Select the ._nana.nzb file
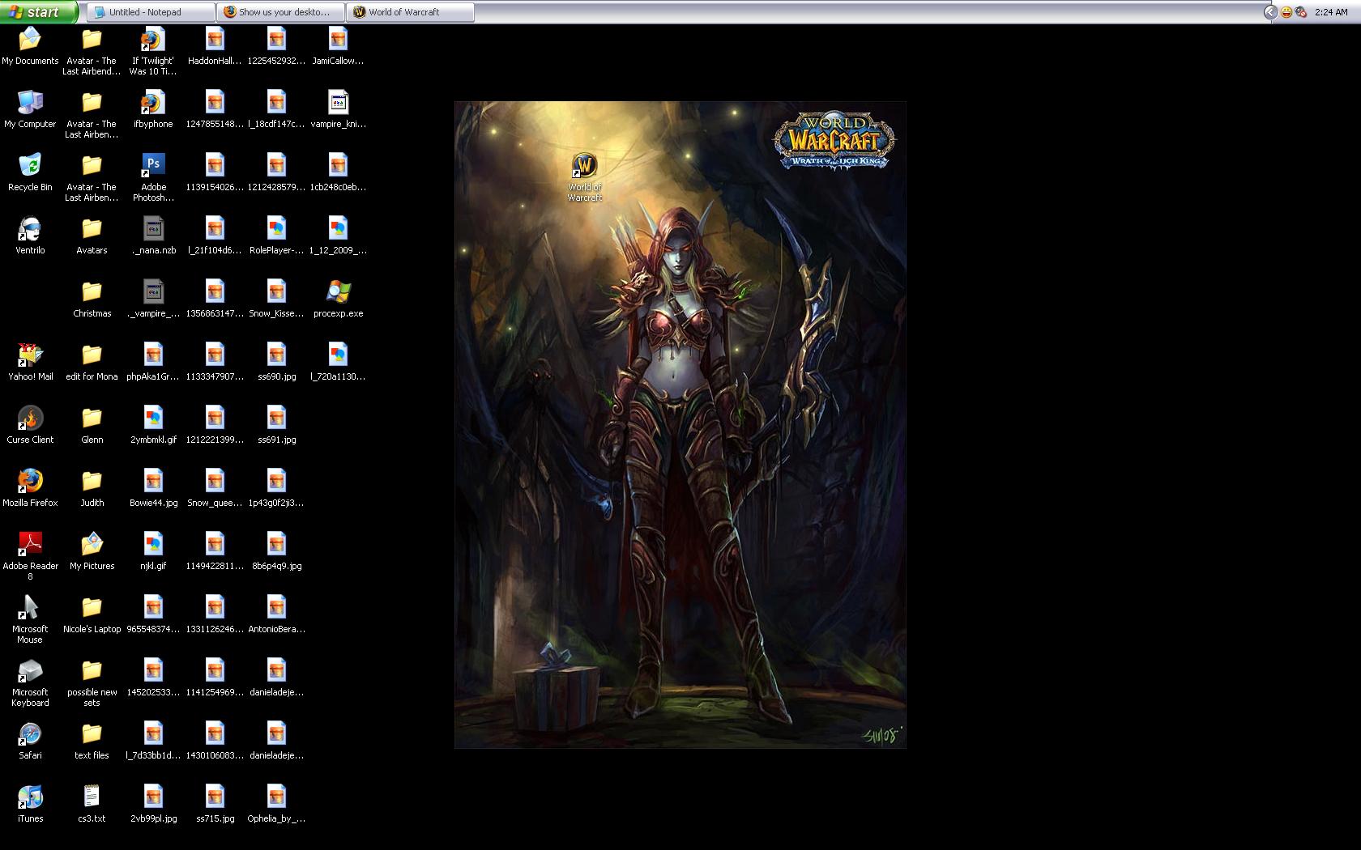The height and width of the screenshot is (850, 1361). click(153, 236)
